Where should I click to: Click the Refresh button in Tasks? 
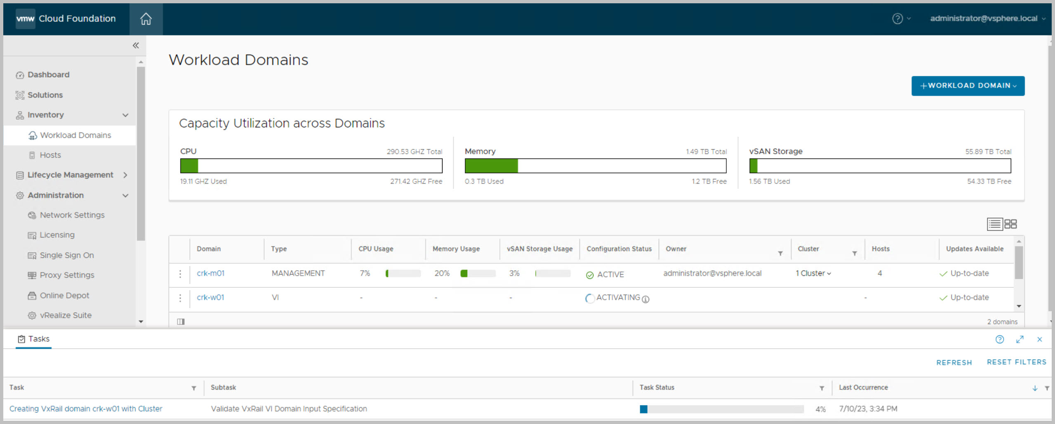click(x=954, y=363)
